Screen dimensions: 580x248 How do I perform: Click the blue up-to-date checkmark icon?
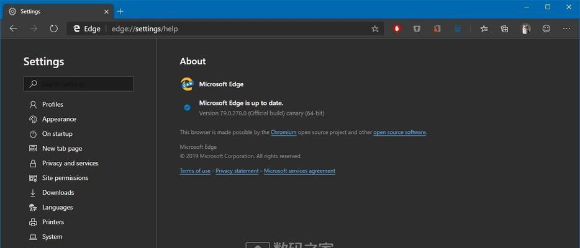[x=187, y=107]
